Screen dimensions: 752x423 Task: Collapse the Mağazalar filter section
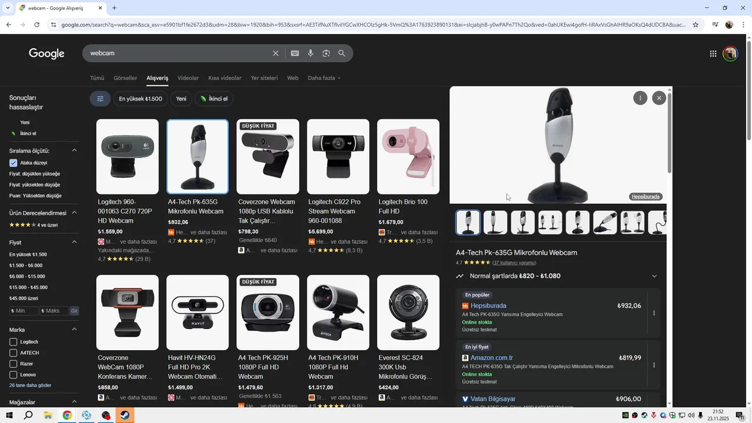point(75,402)
